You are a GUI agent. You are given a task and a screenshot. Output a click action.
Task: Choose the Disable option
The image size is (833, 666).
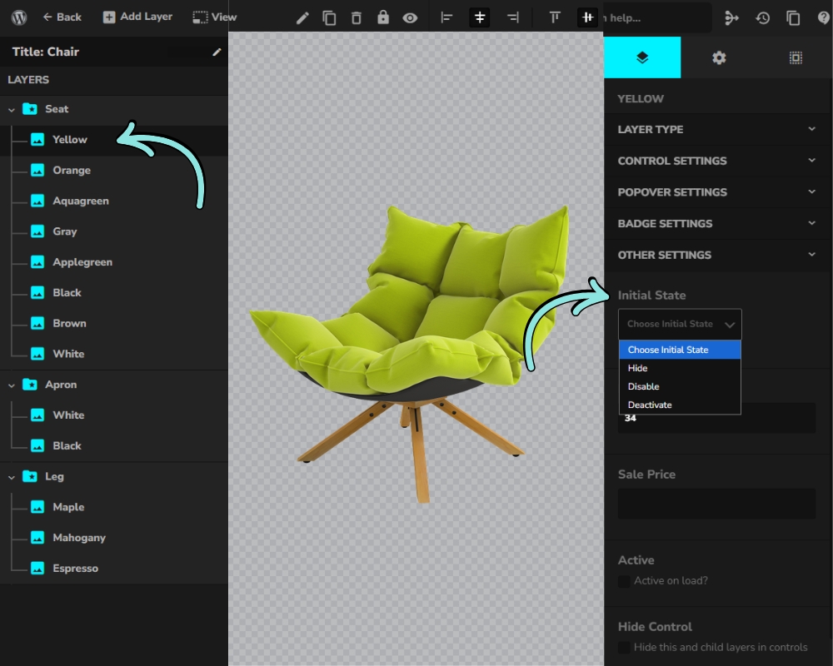[680, 386]
